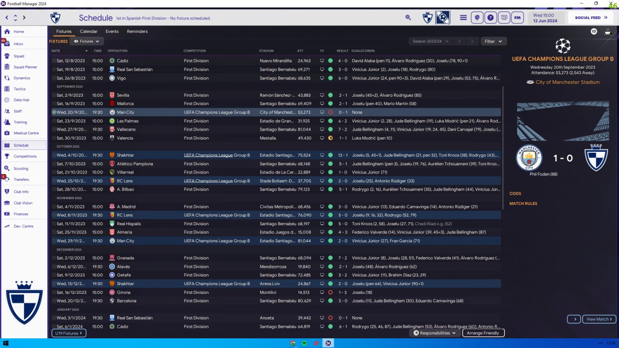Viewport: 619px width, 348px height.
Task: Open Staff in sidebar
Action: click(24, 111)
